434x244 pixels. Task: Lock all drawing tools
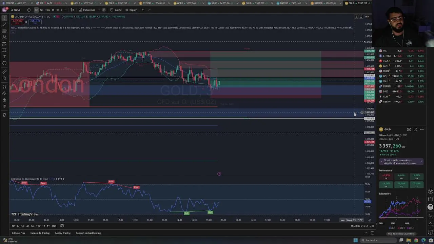point(4,100)
